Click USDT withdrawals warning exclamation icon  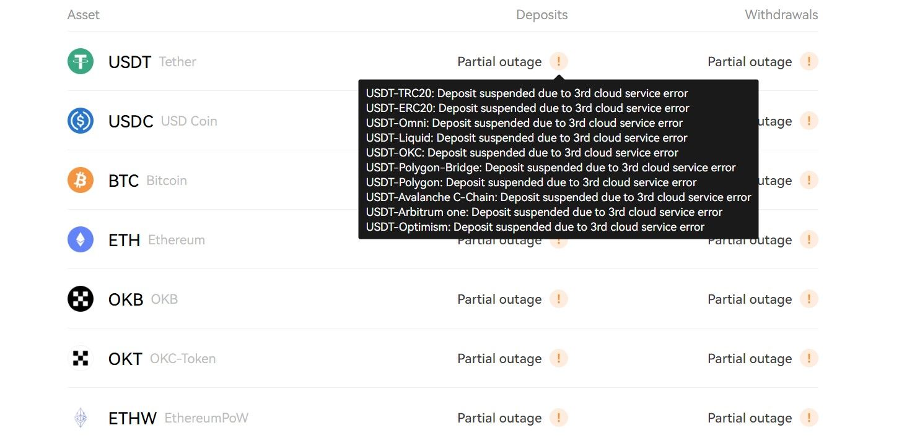point(808,61)
